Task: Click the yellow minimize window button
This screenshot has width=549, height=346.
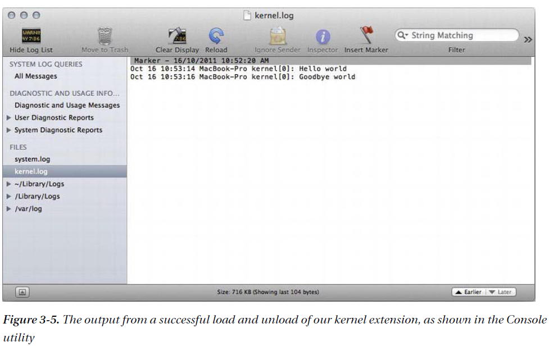Action: pos(24,15)
